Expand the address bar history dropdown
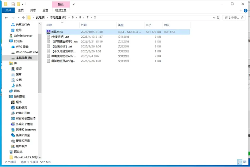 214,18
